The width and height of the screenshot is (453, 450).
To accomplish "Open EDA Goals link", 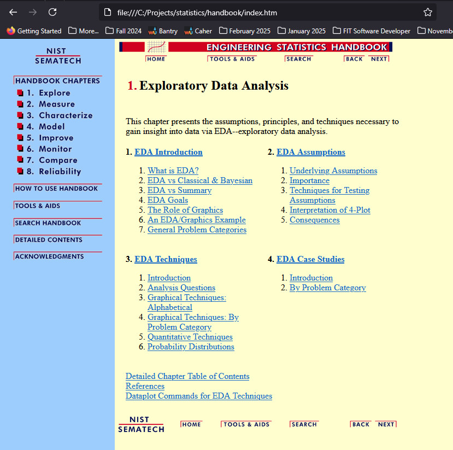I will [x=168, y=200].
